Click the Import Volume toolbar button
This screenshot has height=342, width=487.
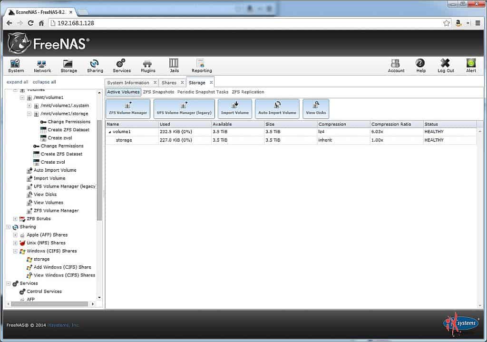pos(235,109)
